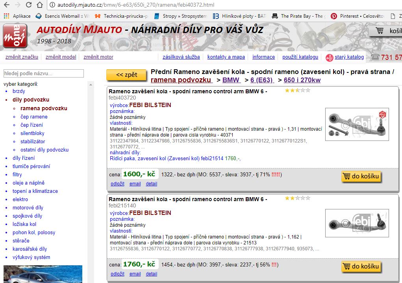Screen dimensions: 402x283
Task: Open the pohon kol, poloosy category
Action: coord(34,232)
